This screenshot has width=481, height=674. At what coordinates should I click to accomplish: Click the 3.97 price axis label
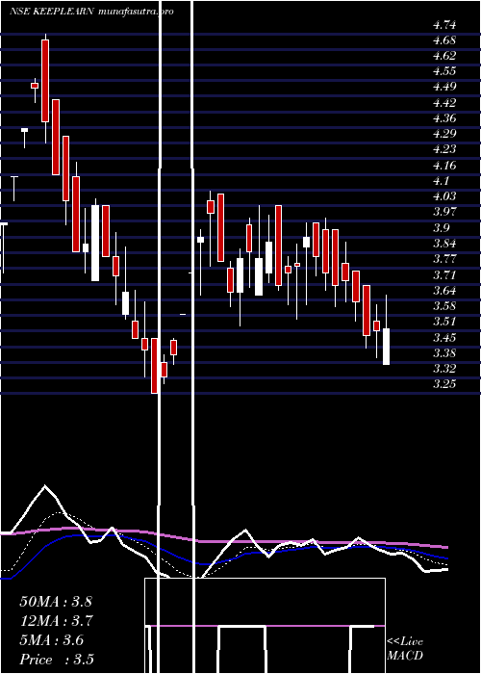(444, 212)
